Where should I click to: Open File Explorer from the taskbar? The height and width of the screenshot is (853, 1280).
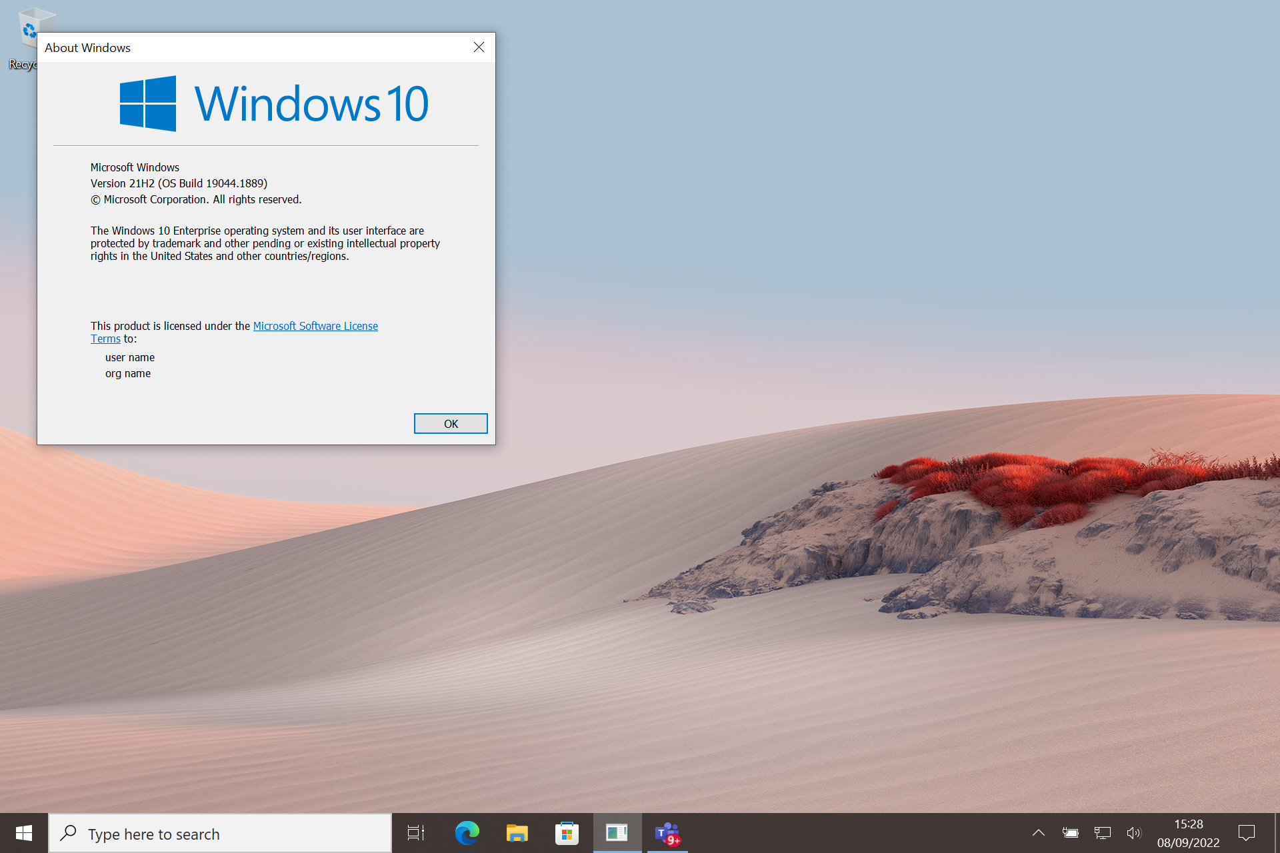point(517,833)
